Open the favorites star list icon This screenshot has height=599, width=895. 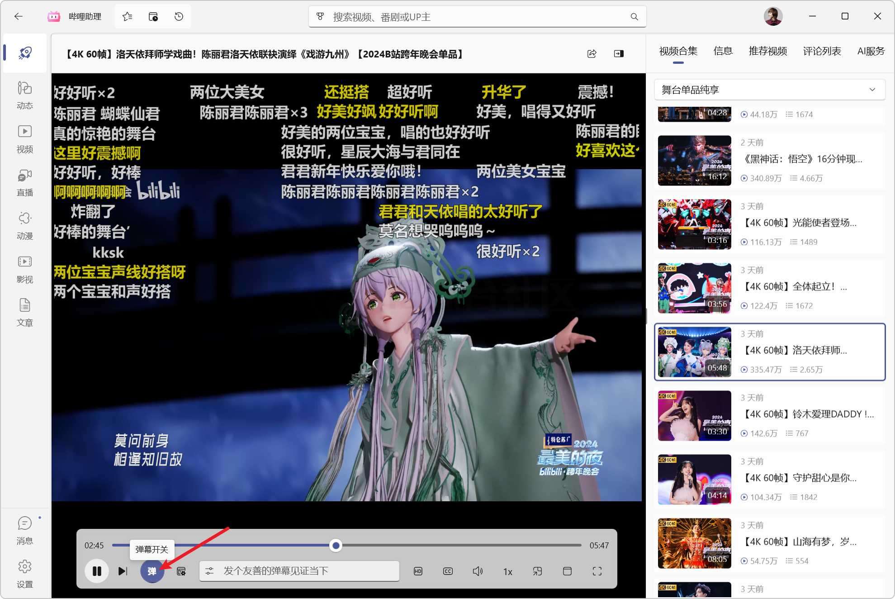point(128,17)
